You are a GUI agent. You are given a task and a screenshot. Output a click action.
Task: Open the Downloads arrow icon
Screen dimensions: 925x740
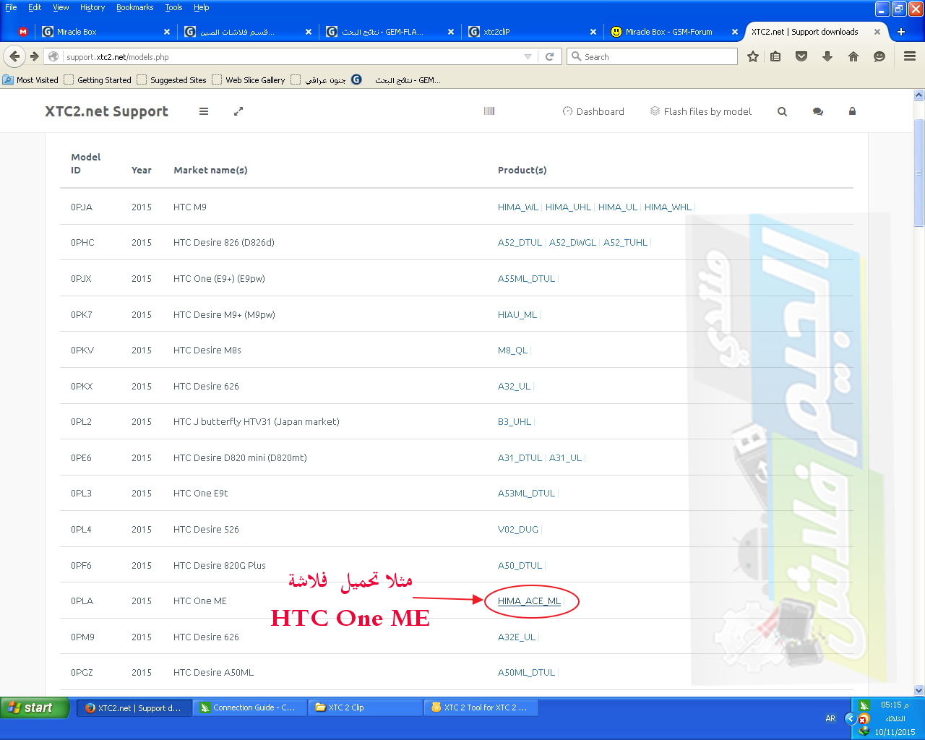tap(827, 56)
